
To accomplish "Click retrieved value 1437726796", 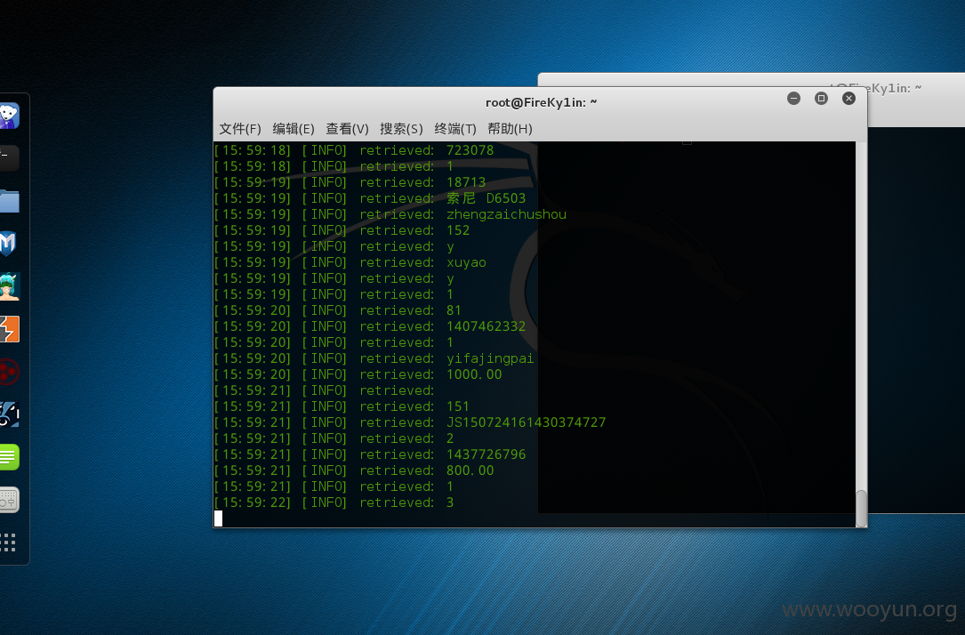I will tap(487, 454).
